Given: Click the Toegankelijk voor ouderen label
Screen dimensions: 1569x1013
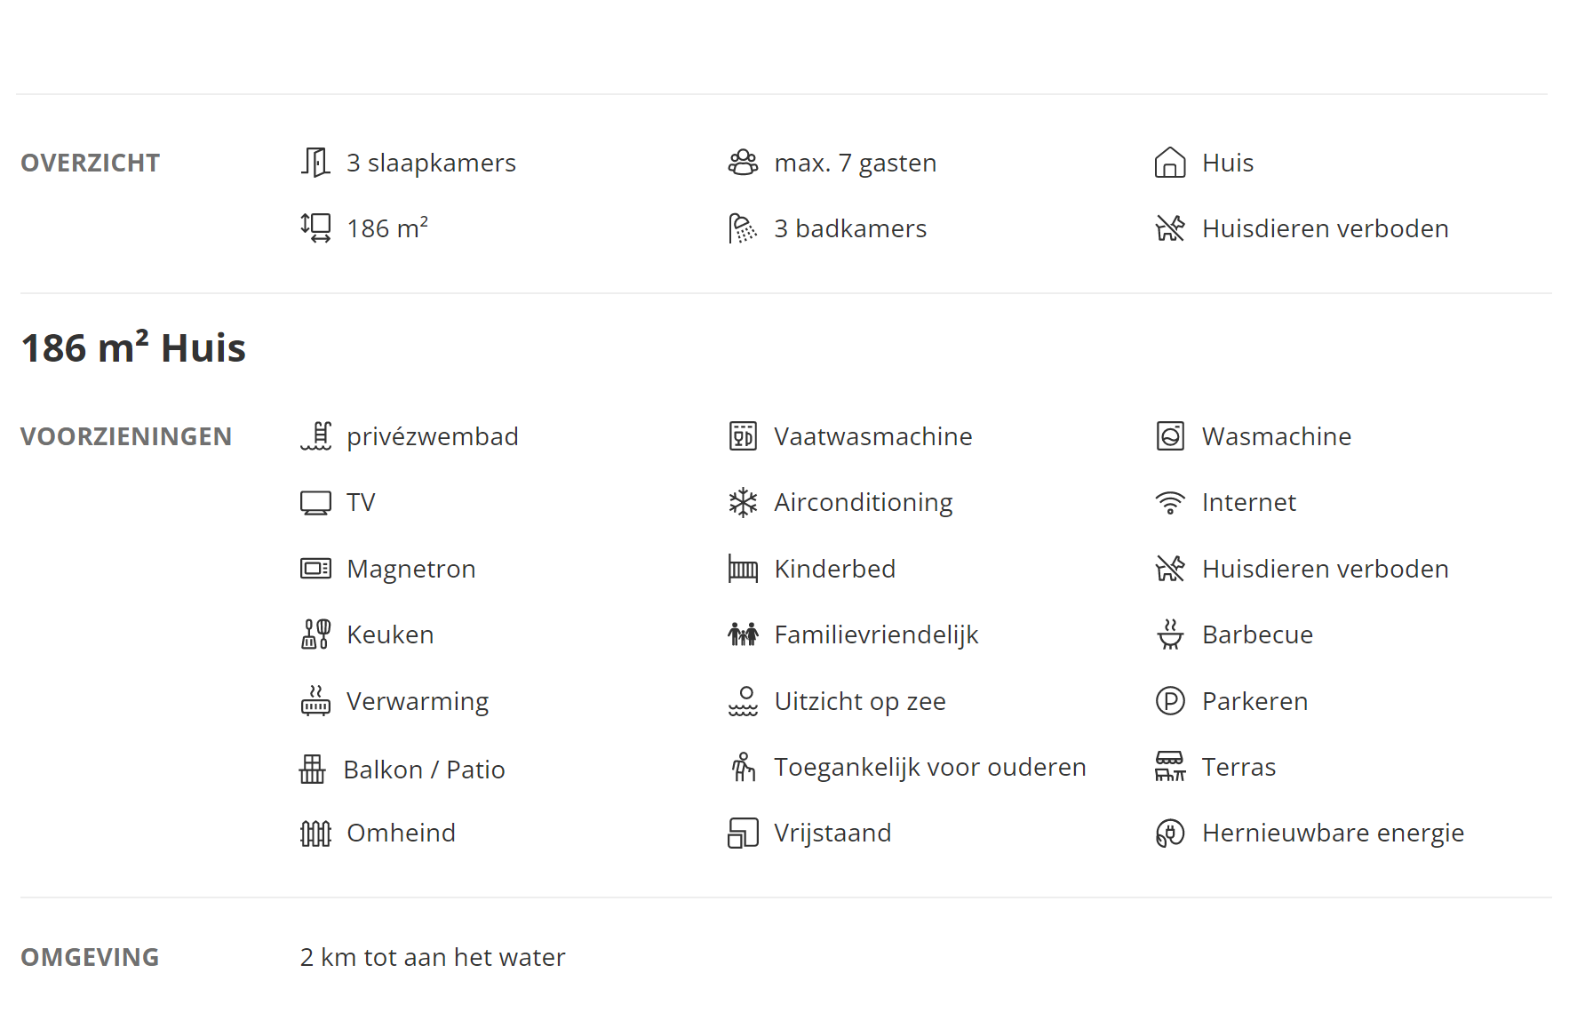Looking at the screenshot, I should tap(930, 767).
